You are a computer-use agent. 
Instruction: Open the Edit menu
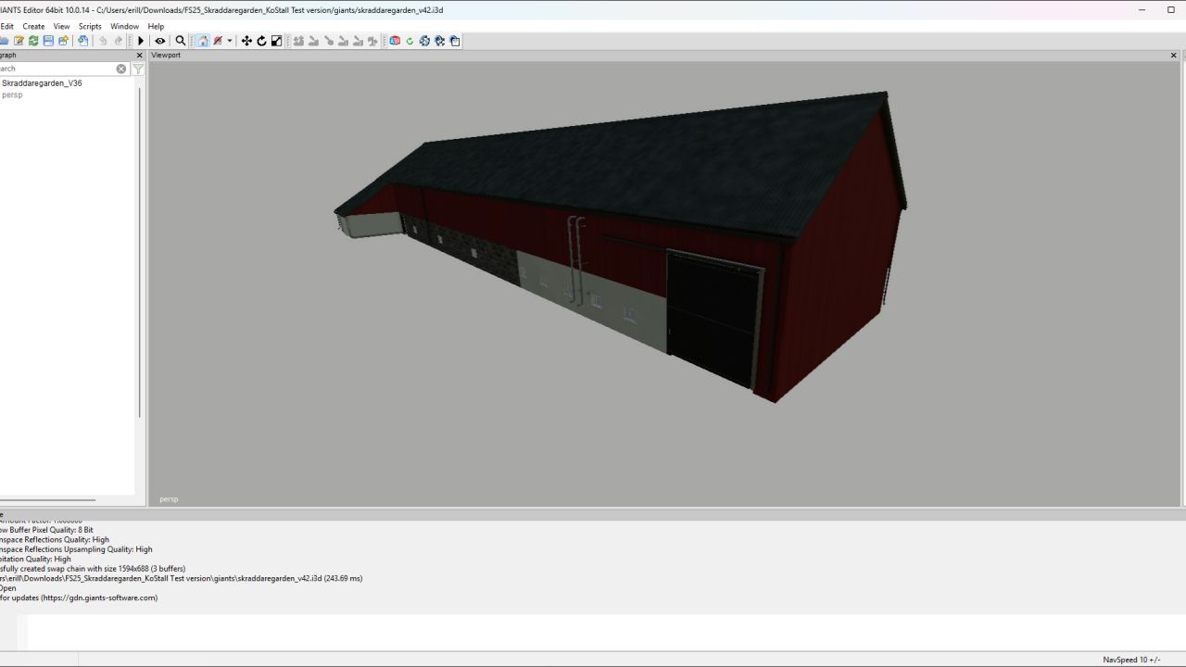point(6,26)
